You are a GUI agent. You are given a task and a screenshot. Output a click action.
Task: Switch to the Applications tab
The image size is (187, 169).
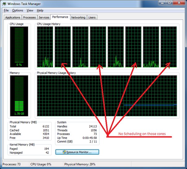click(13, 17)
